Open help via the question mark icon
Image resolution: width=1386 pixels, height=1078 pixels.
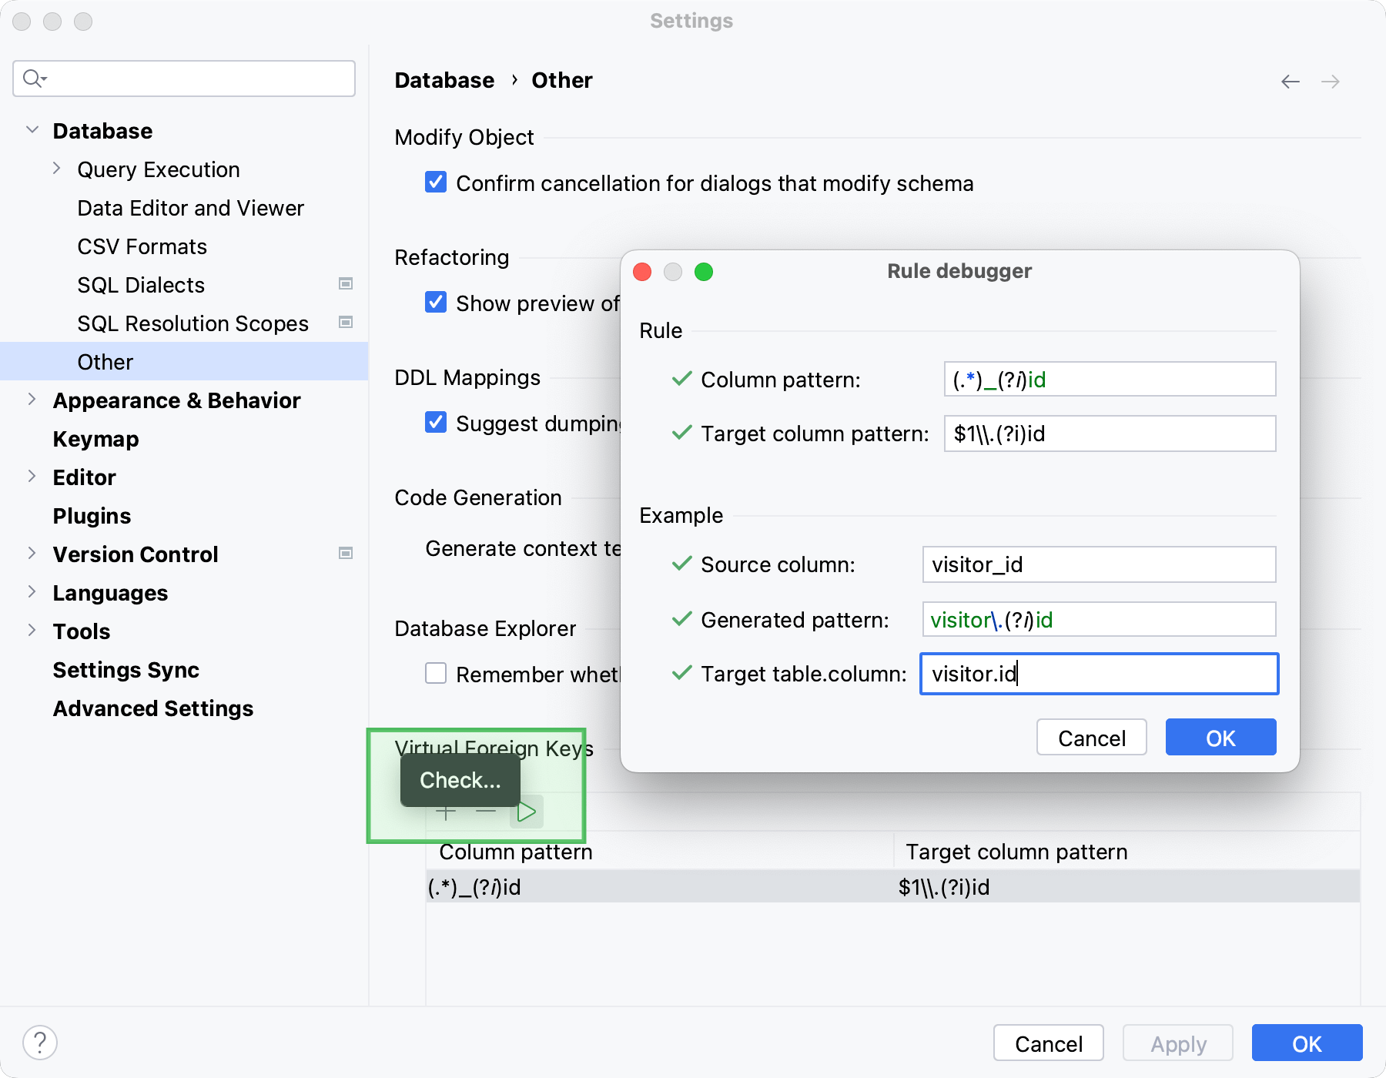click(41, 1043)
